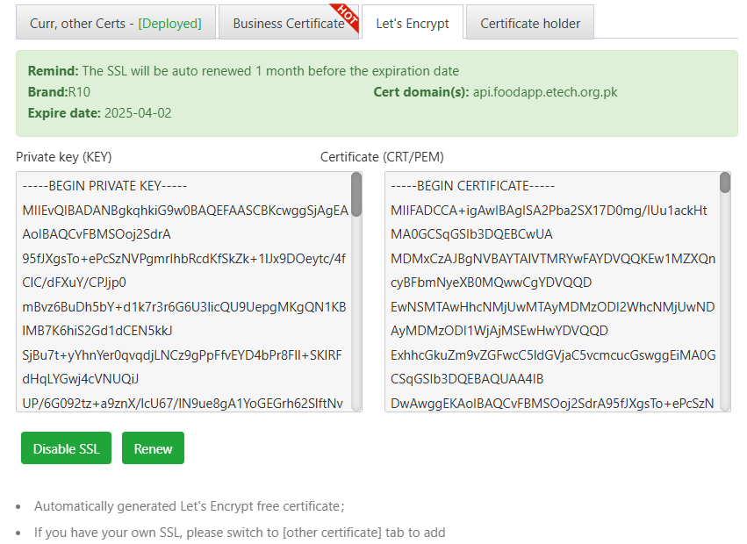This screenshot has height=544, width=747.
Task: Click the BEGIN CERTIFICATE line
Action: [x=473, y=186]
